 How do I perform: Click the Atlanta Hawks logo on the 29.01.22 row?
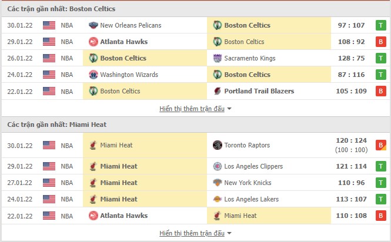(x=92, y=42)
